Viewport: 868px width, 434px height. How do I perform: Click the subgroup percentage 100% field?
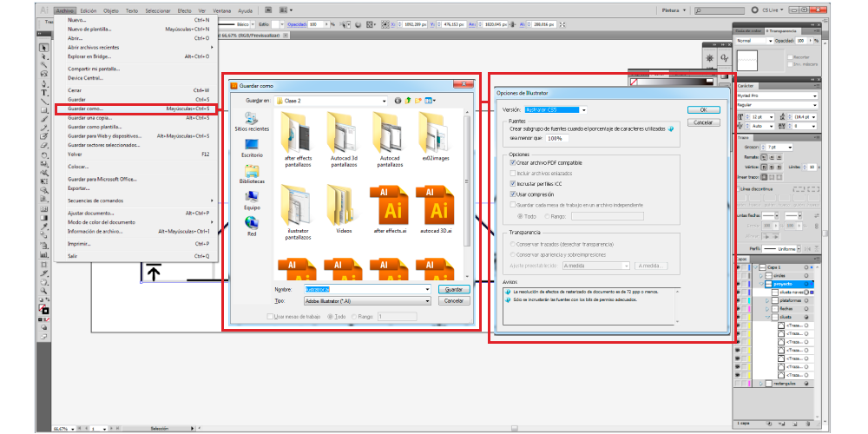coord(557,138)
